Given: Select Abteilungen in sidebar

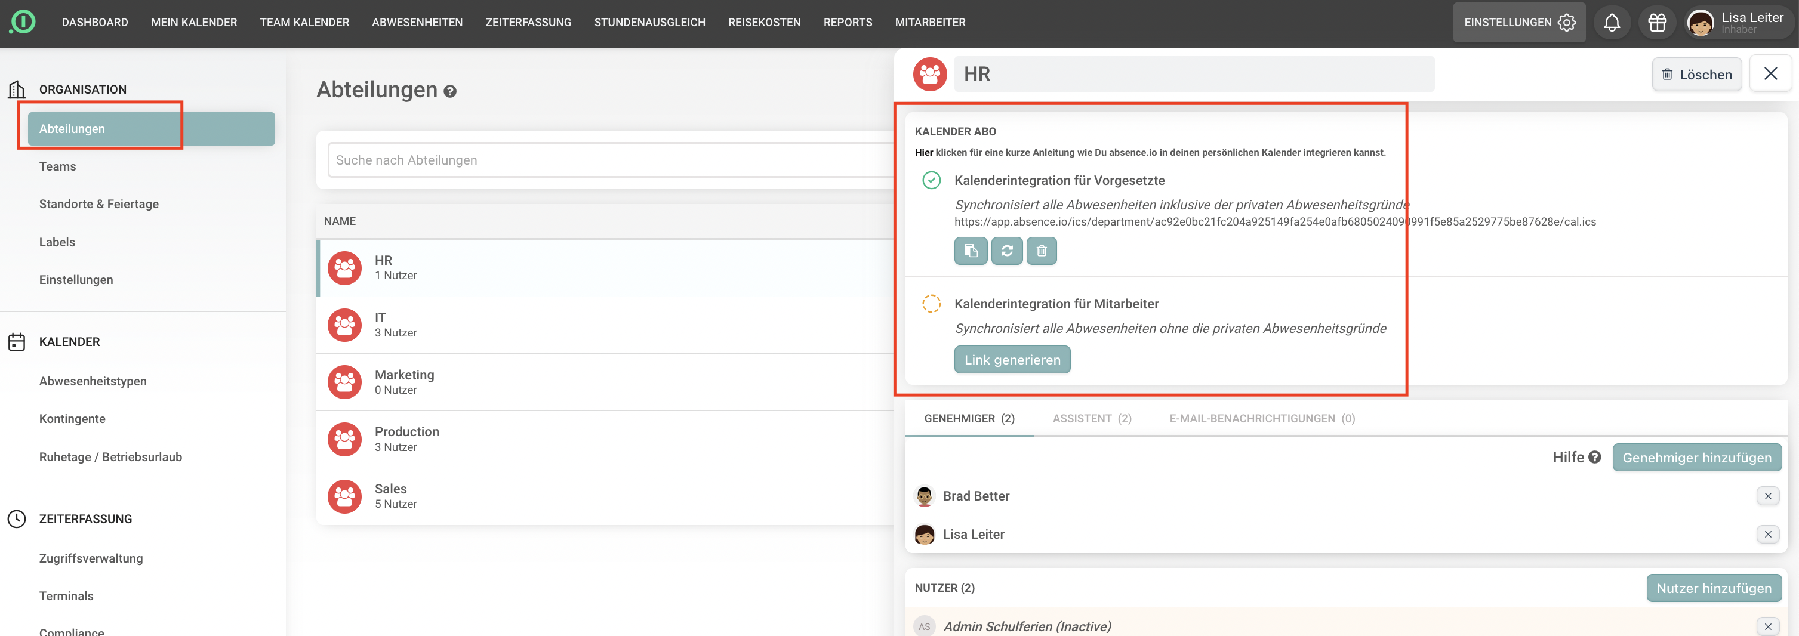Looking at the screenshot, I should tap(152, 129).
